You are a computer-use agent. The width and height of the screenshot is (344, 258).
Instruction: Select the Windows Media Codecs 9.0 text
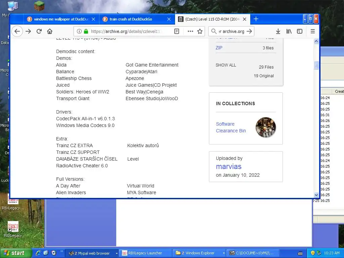[85, 125]
